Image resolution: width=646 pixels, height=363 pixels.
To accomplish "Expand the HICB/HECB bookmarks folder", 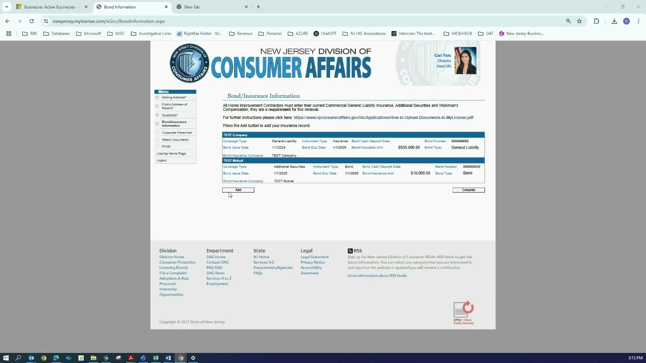I will tap(458, 33).
